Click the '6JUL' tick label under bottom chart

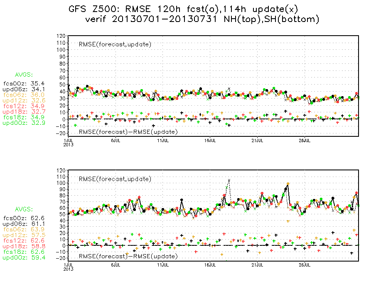coord(116,265)
